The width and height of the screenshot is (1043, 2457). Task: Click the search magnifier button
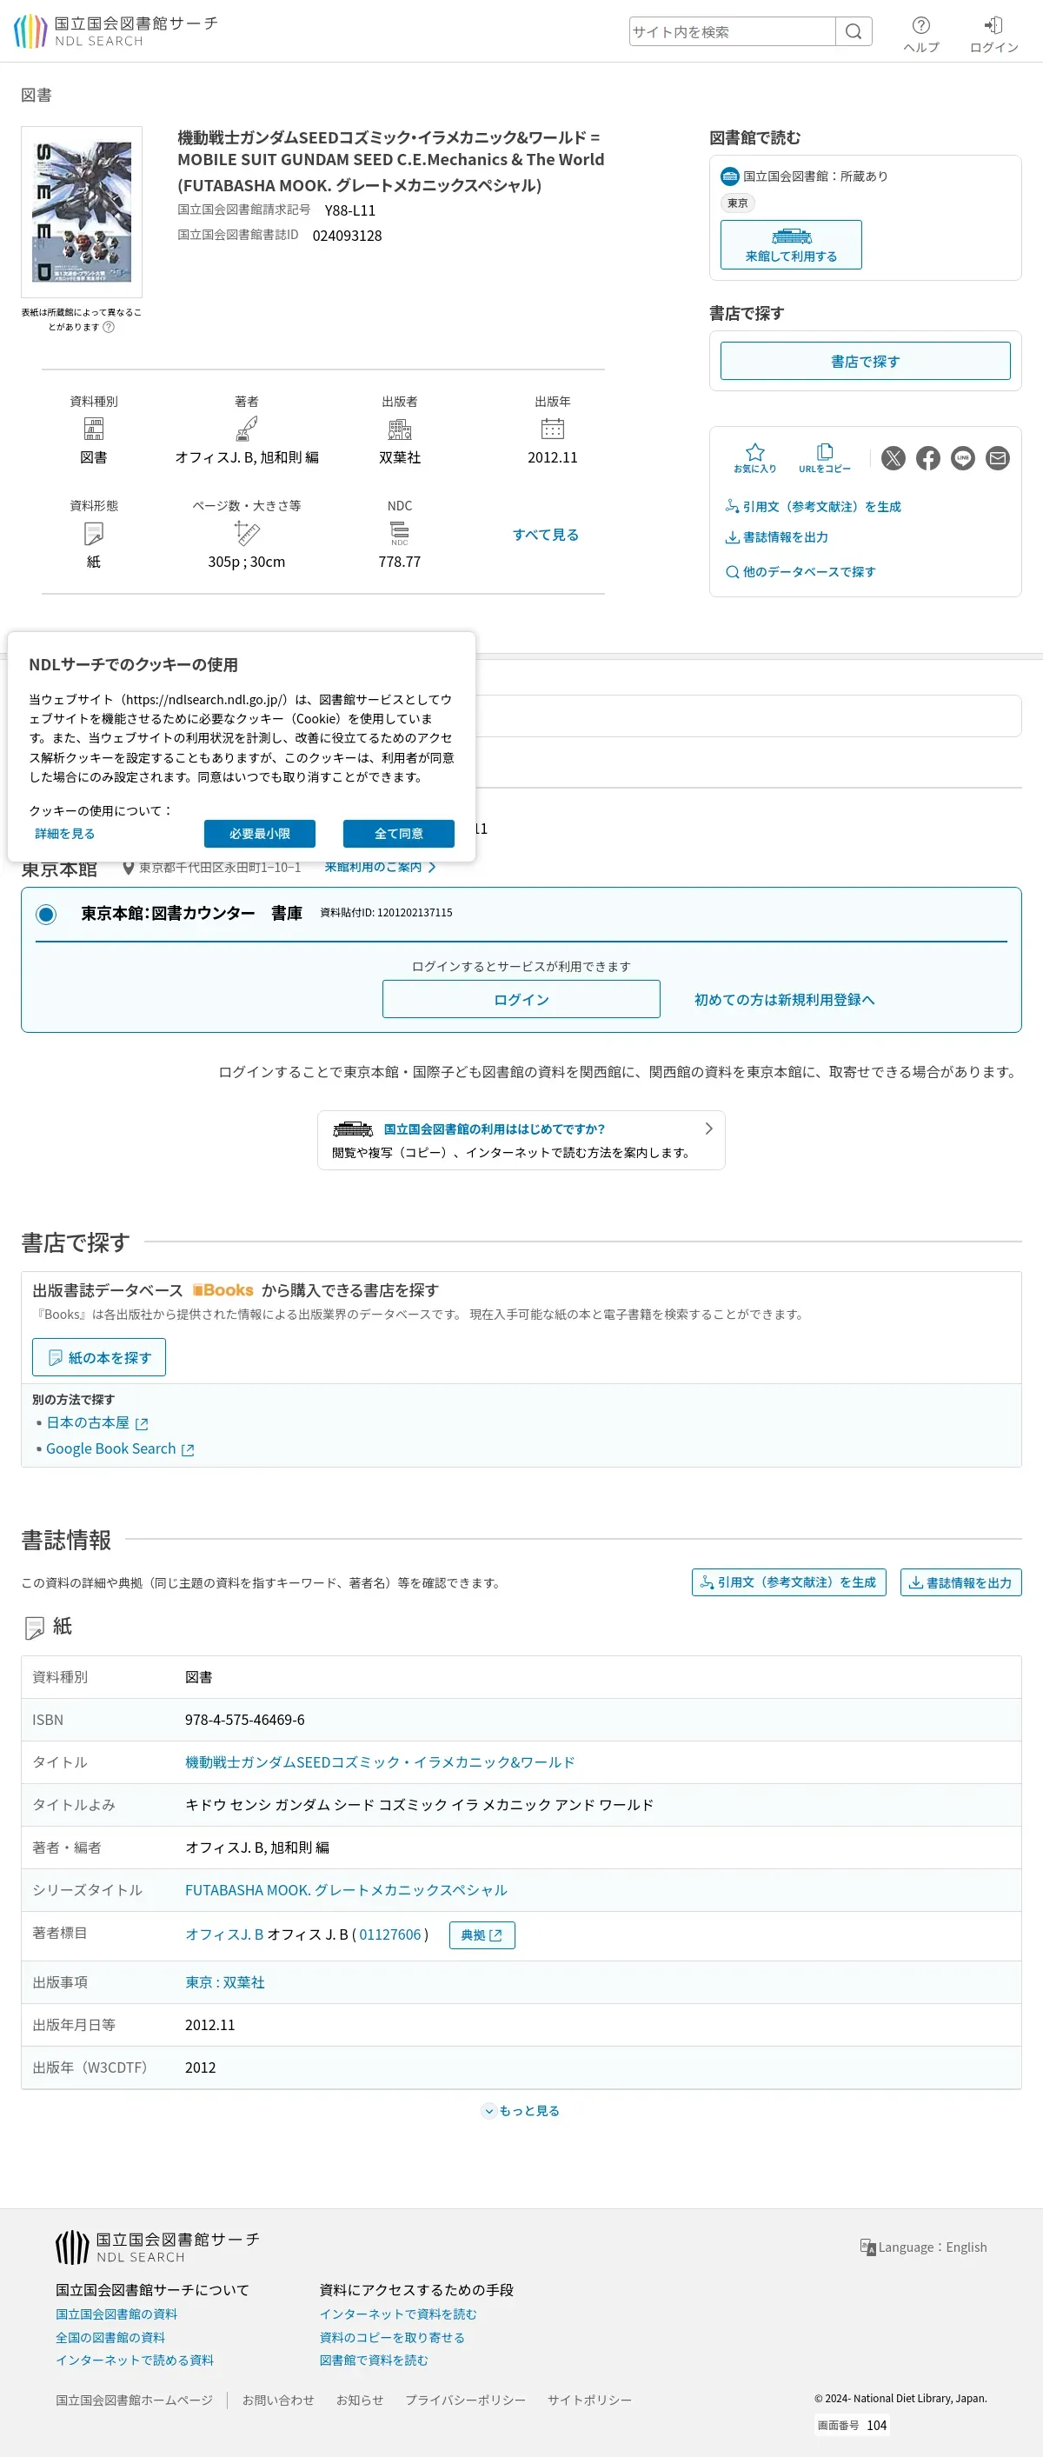coord(854,31)
